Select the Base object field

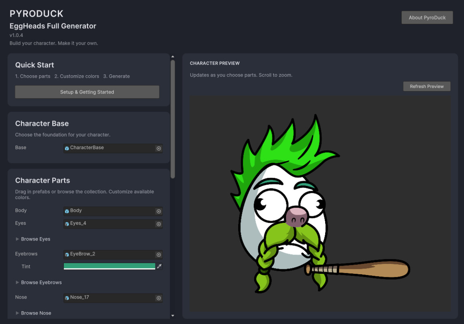113,148
